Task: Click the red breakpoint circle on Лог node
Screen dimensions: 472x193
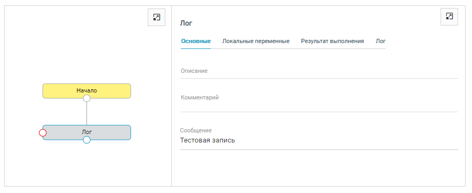Action: [x=43, y=133]
